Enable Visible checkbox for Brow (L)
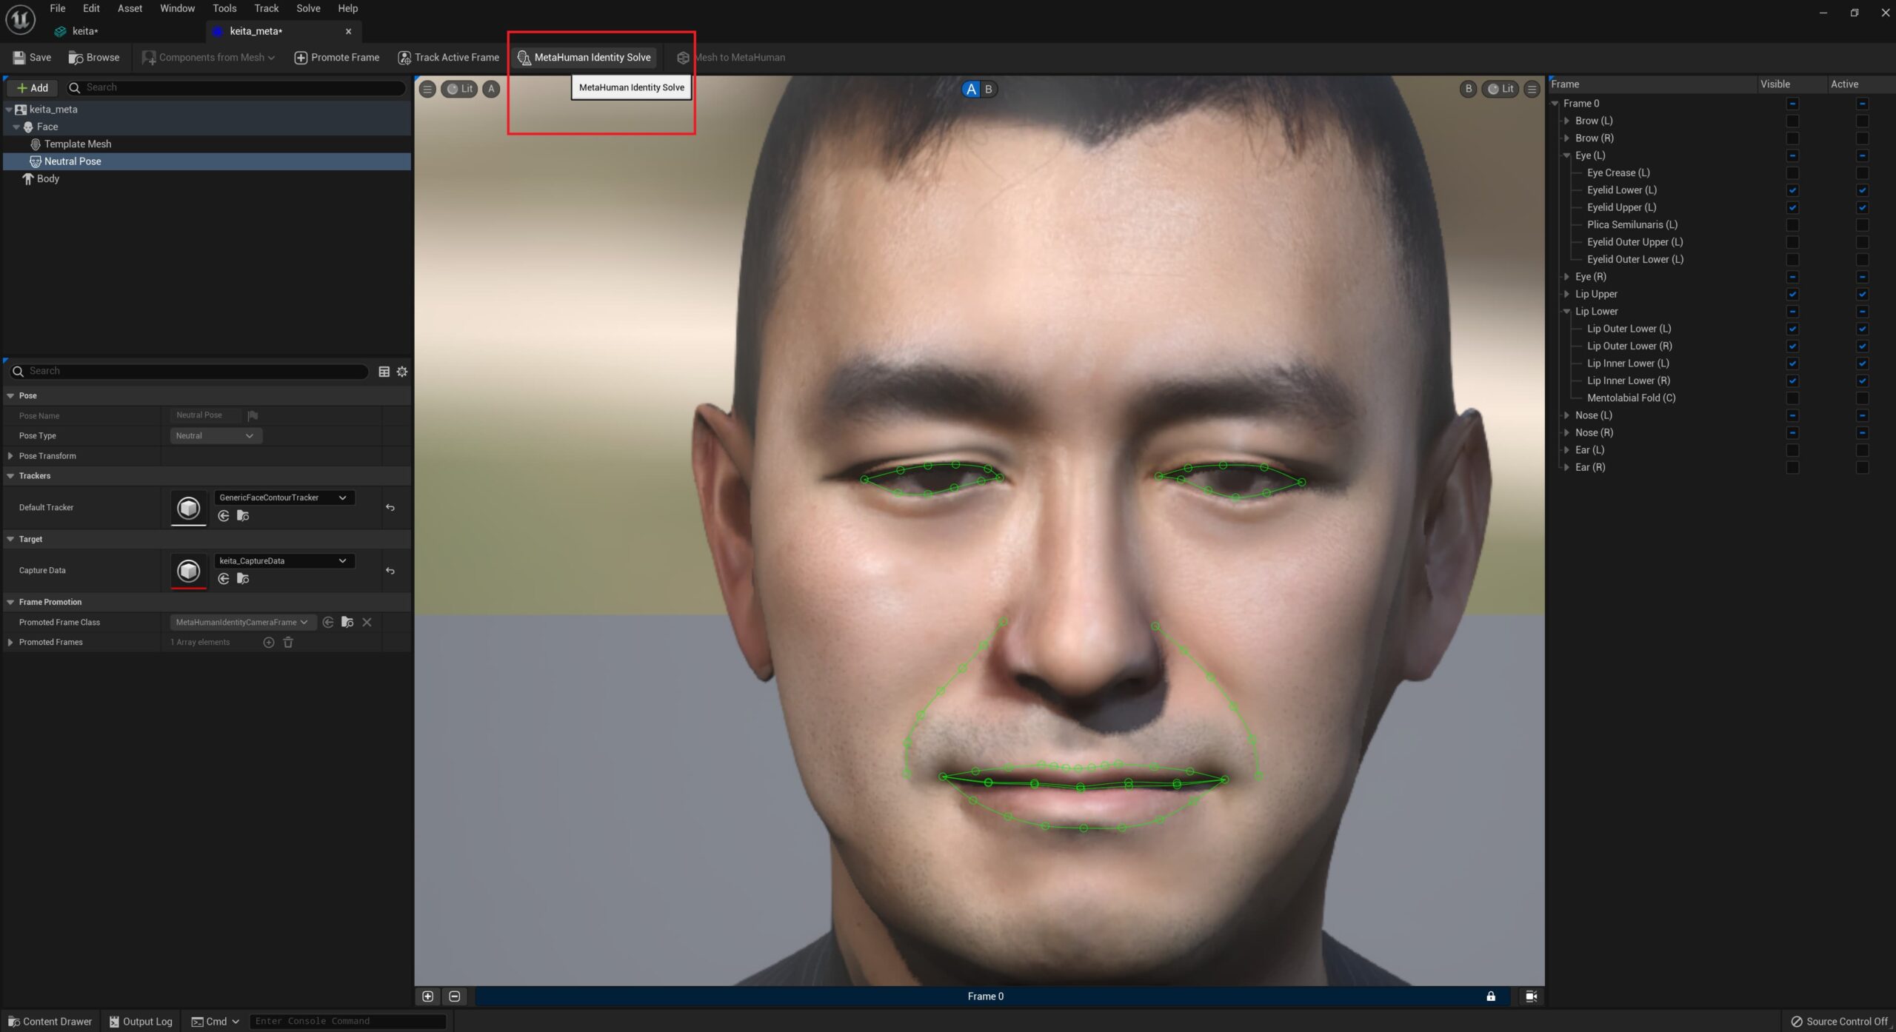1896x1032 pixels. click(x=1792, y=121)
